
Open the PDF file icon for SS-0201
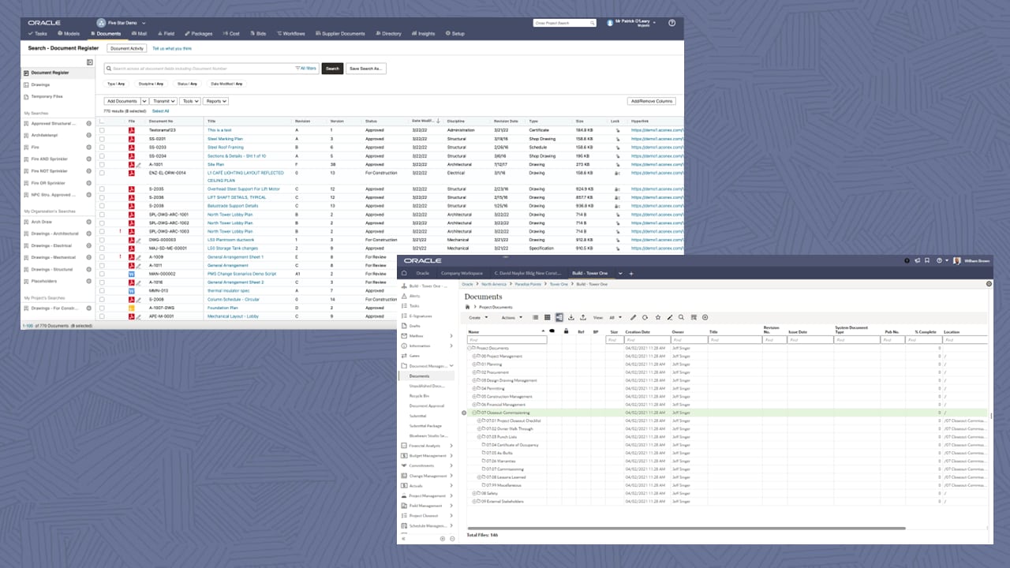(x=132, y=138)
